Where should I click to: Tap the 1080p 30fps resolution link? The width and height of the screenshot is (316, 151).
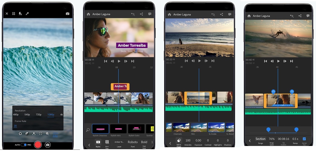[55, 134]
